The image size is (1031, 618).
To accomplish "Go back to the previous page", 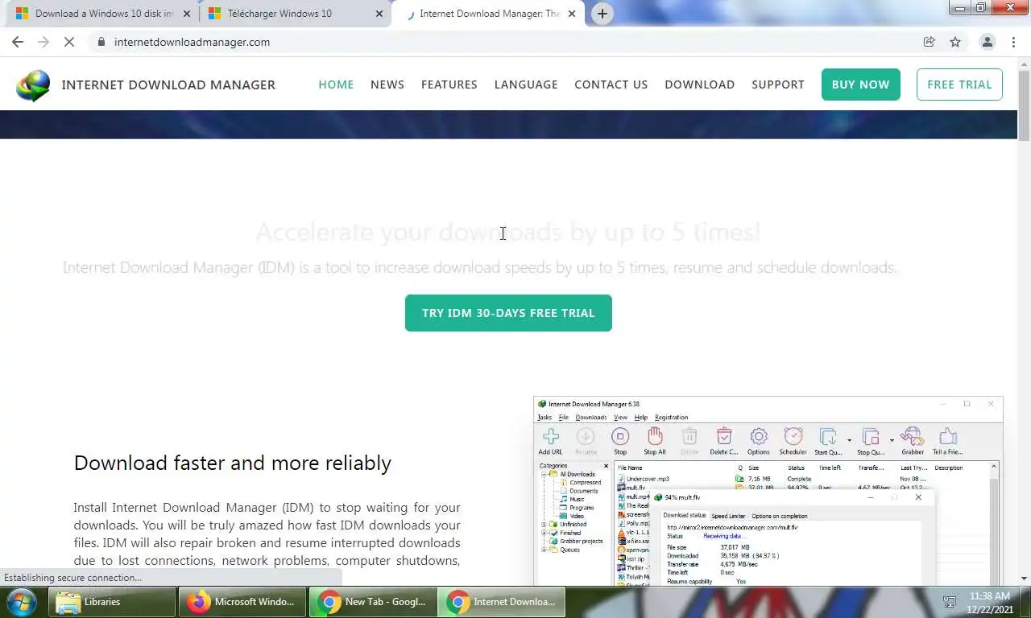I will point(18,42).
